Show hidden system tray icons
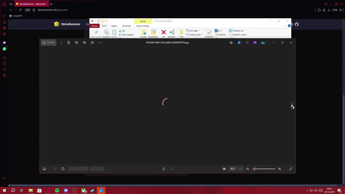345x194 pixels. click(307, 190)
